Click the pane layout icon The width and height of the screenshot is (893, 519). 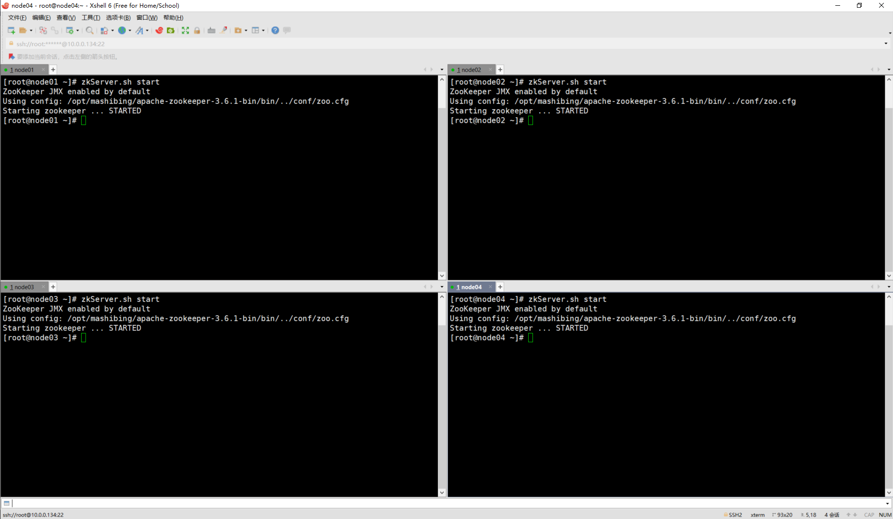click(255, 30)
